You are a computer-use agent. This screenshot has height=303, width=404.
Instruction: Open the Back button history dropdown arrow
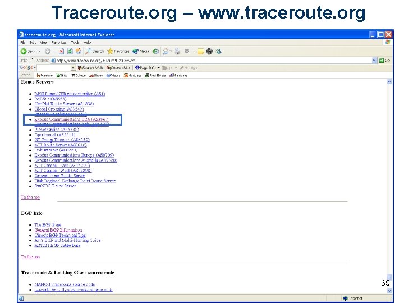click(x=39, y=51)
